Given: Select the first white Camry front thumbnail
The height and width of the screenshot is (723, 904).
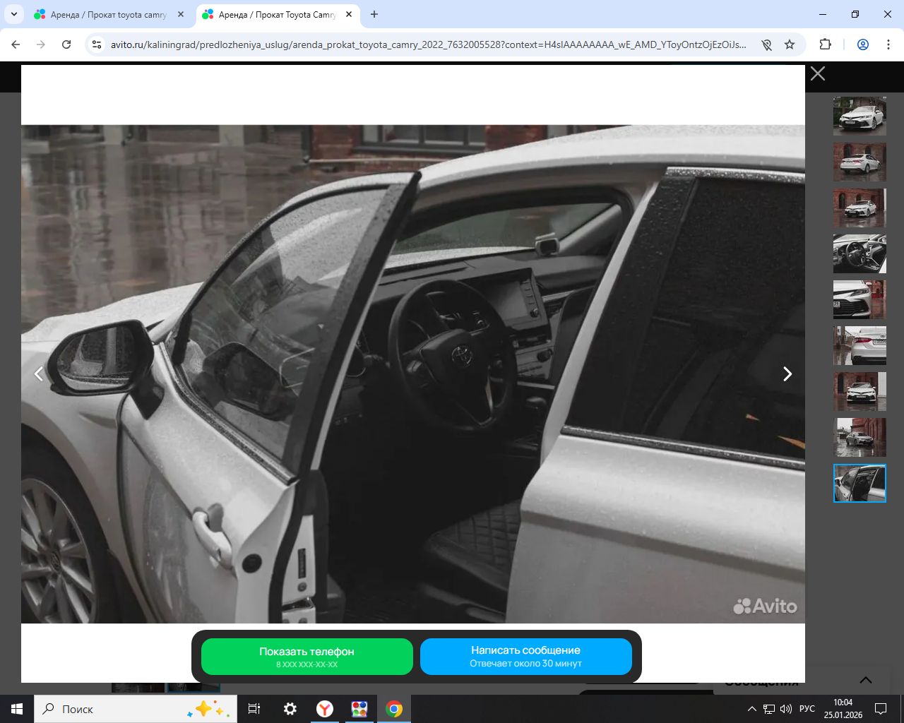Looking at the screenshot, I should 860,116.
